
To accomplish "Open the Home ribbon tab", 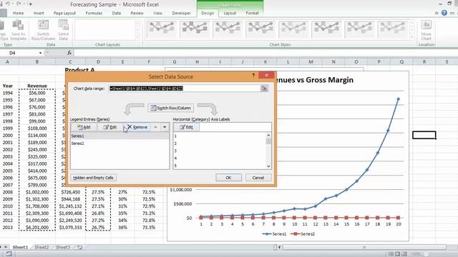I will (18, 13).
